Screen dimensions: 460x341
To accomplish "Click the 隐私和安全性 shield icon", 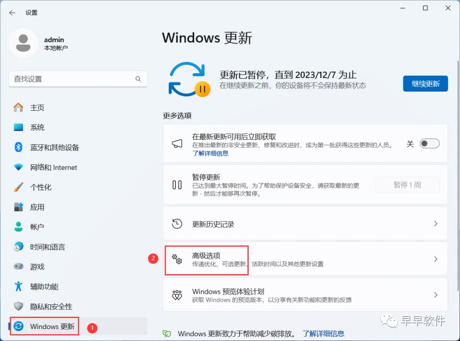I will pos(18,307).
